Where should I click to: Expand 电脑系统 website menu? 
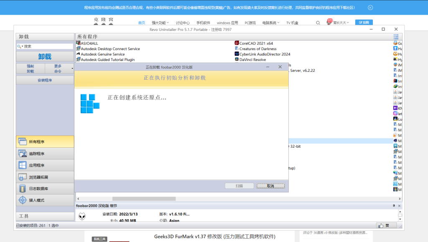click(271, 23)
